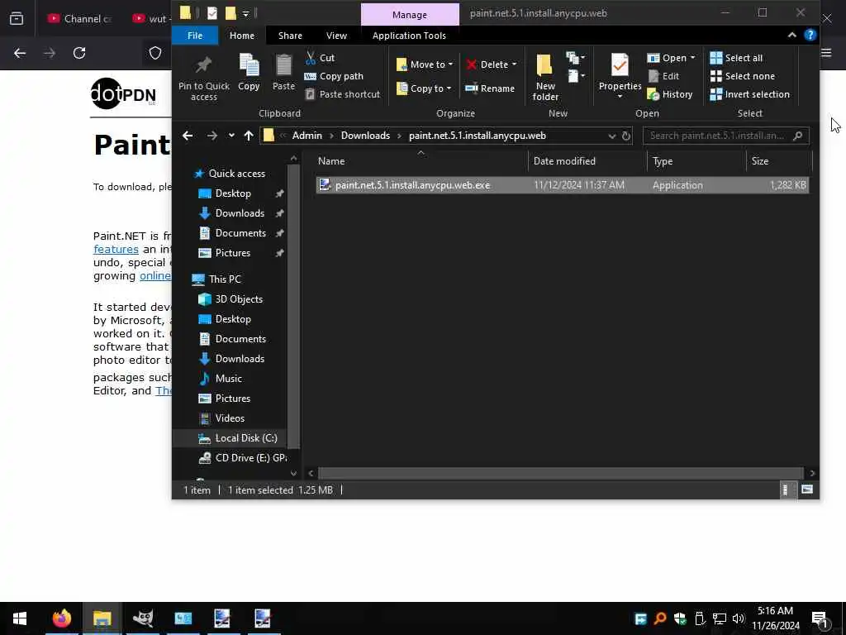Open the Windows Start menu
The height and width of the screenshot is (635, 846).
pyautogui.click(x=20, y=618)
